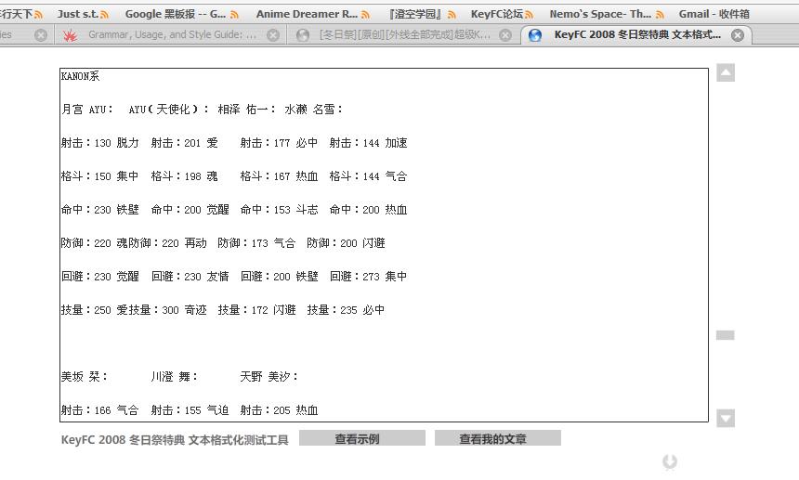Click RSS feed icon next to Google 黑板报
This screenshot has height=480, width=799.
pyautogui.click(x=234, y=15)
